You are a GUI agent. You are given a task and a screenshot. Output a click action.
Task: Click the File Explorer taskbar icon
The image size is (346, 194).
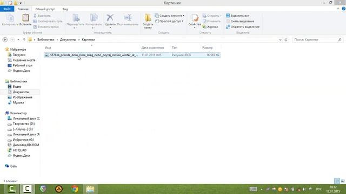(x=90, y=189)
